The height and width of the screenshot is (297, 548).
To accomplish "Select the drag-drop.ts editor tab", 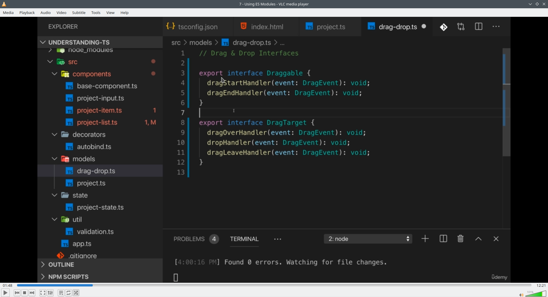I will click(x=397, y=27).
